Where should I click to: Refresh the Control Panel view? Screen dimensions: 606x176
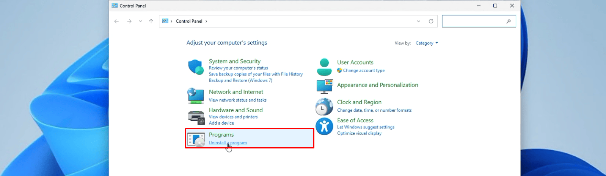(431, 21)
